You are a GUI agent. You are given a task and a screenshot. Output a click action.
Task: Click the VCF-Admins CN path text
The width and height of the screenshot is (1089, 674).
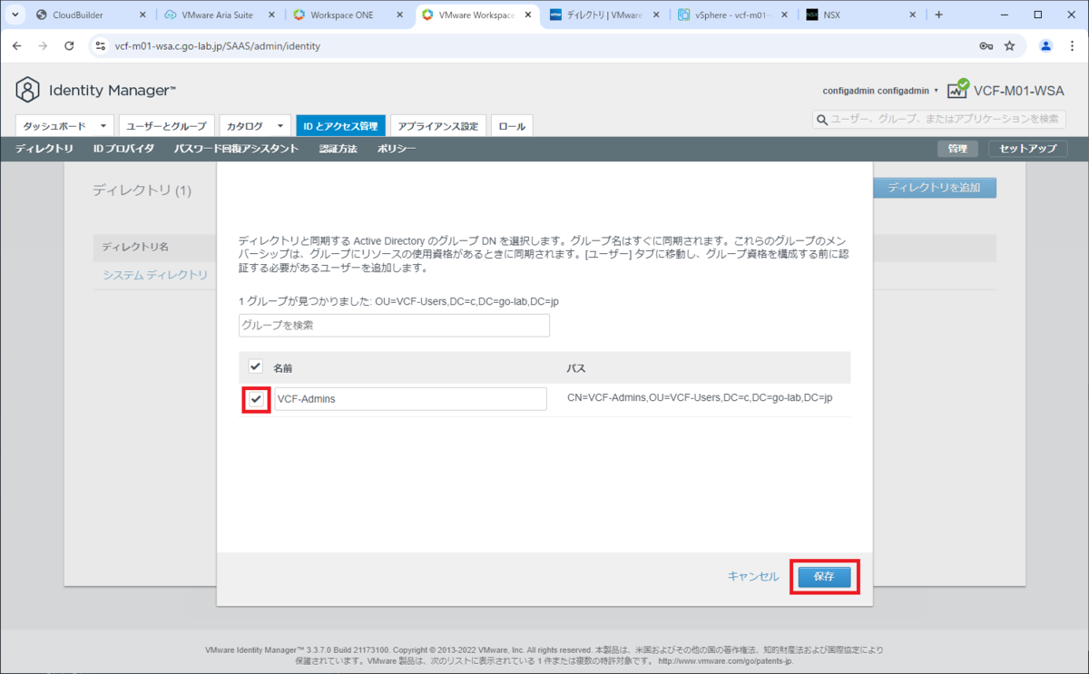(700, 398)
